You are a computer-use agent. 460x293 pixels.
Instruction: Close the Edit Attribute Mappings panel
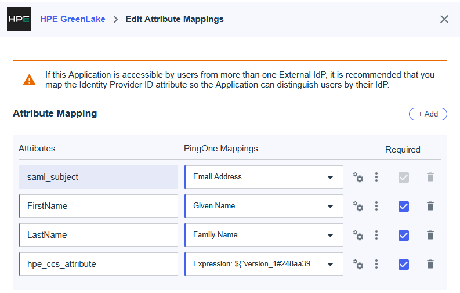[x=444, y=19]
